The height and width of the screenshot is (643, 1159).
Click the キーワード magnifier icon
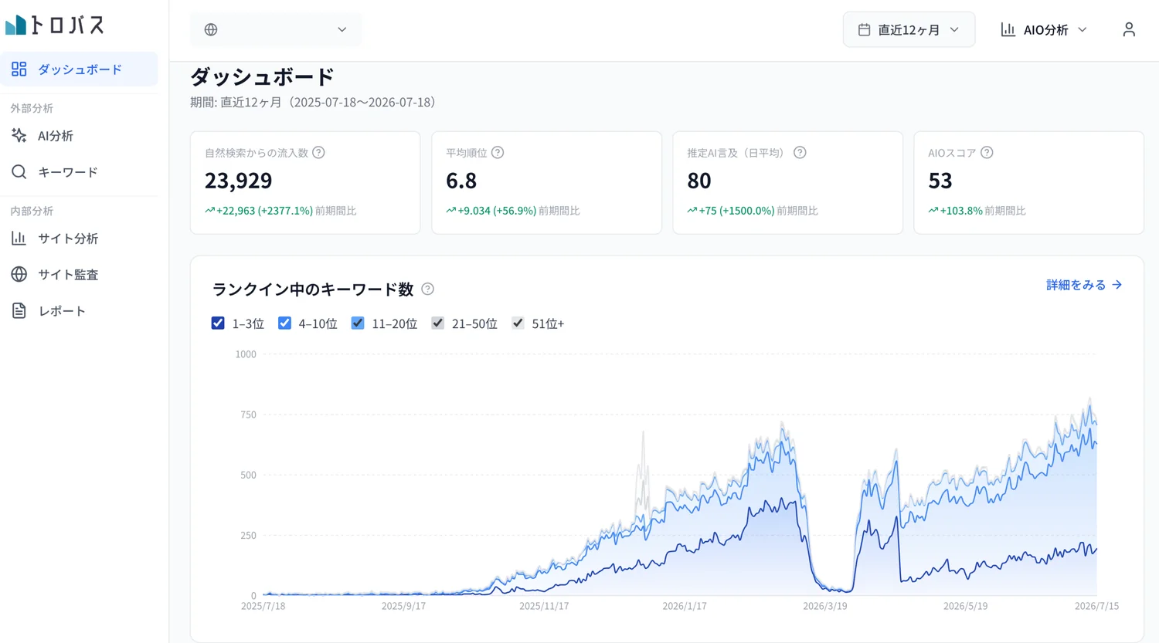(x=19, y=172)
